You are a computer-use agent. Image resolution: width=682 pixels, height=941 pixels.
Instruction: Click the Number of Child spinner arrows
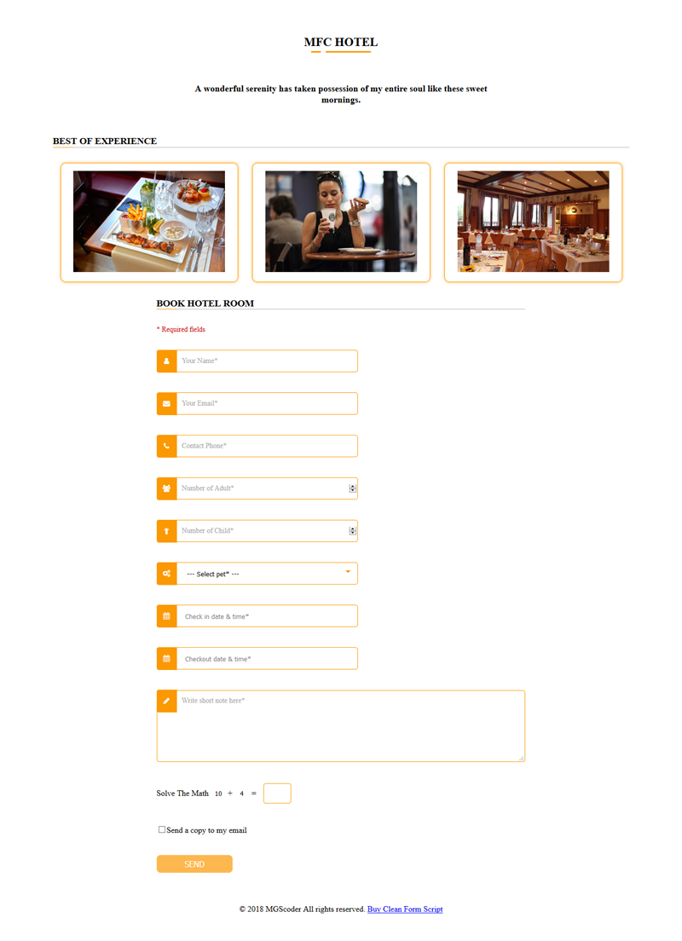point(352,531)
